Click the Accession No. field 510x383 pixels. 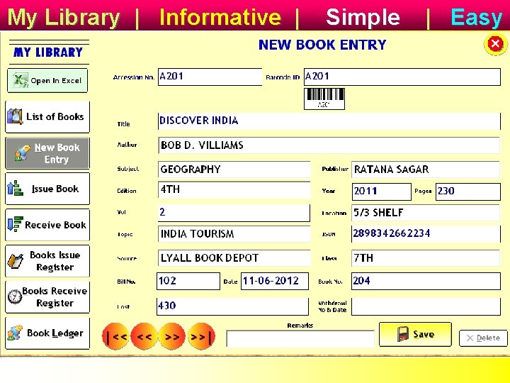coord(210,77)
